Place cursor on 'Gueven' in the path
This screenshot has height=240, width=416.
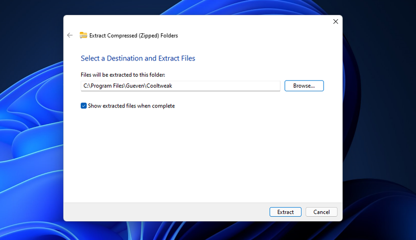(x=135, y=86)
